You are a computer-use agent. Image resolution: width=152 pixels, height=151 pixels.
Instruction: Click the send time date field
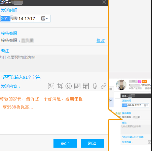coord(25,18)
